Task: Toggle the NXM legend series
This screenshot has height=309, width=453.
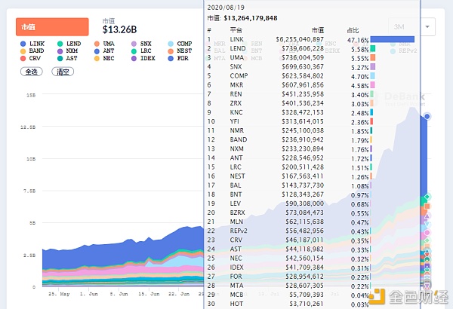Action: tap(68, 51)
